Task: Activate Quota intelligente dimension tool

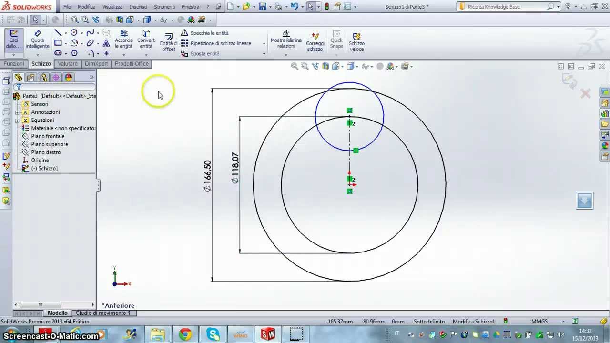Action: pyautogui.click(x=37, y=39)
